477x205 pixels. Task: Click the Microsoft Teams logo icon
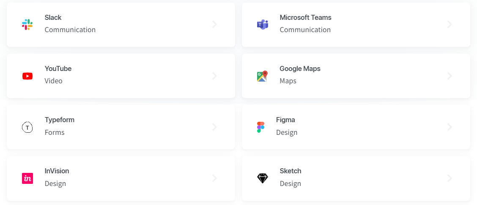pyautogui.click(x=262, y=25)
